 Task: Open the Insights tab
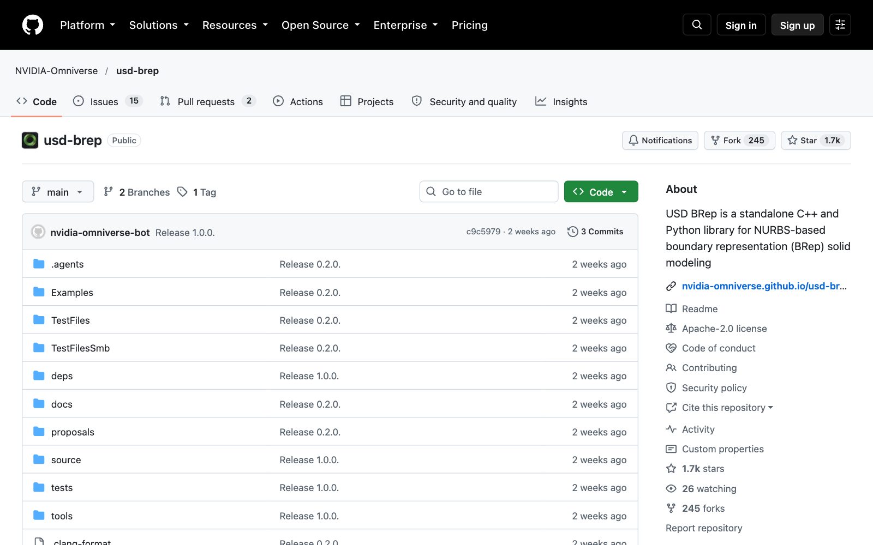pos(561,101)
